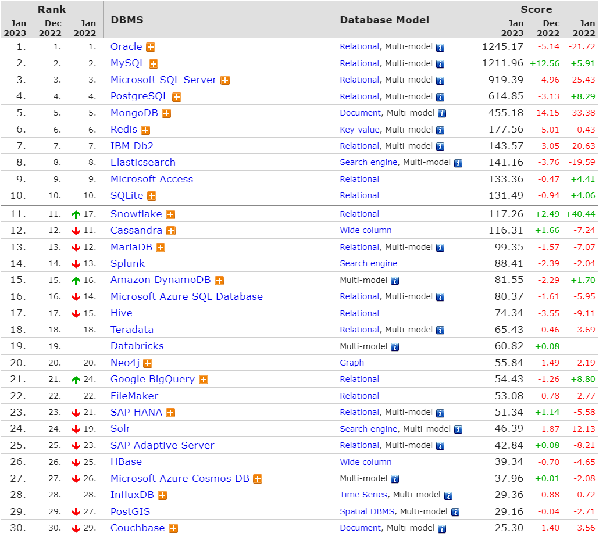Click the info icon in the PostGIS row

coord(455,512)
